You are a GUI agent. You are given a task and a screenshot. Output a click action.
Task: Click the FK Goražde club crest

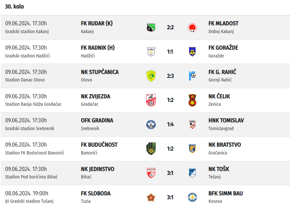[x=192, y=52]
